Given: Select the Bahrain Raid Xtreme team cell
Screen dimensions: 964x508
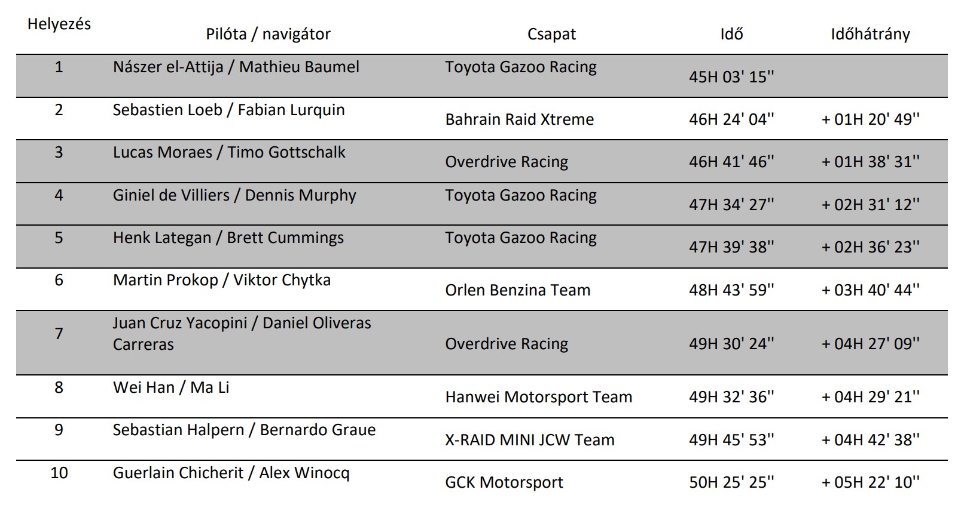Looking at the screenshot, I should pos(519,119).
